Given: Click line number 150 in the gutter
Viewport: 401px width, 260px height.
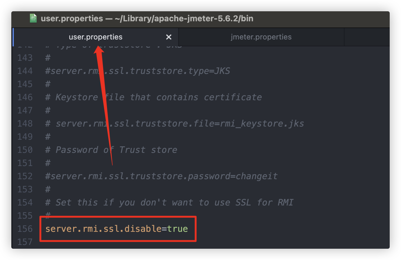Looking at the screenshot, I should tap(25, 150).
